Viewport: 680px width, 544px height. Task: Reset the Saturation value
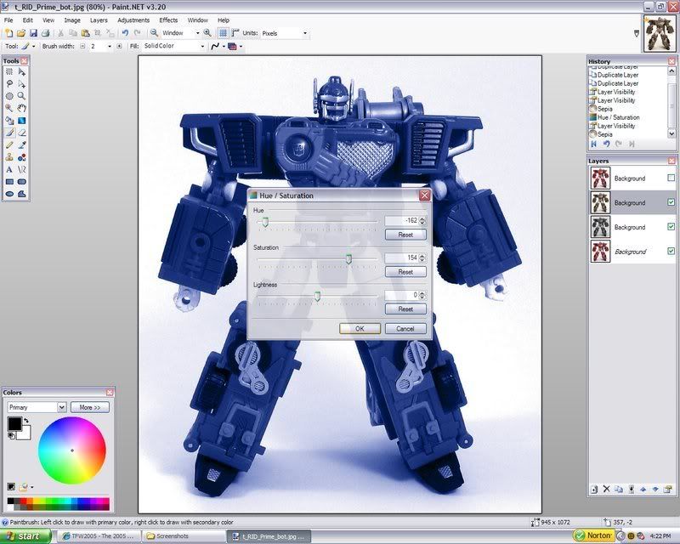[x=405, y=272]
